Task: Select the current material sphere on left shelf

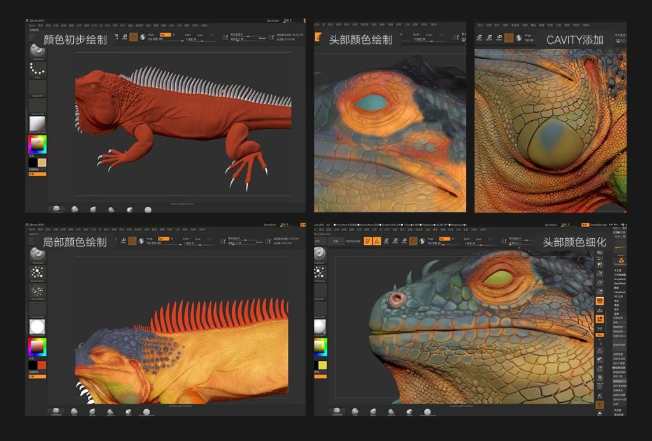Action: [34, 123]
